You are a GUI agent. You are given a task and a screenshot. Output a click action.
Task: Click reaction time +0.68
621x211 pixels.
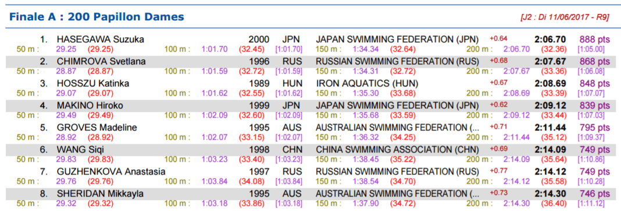click(x=498, y=61)
